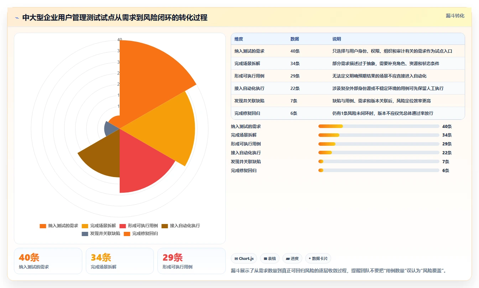Open the 34条 完成场景拆解 data card
479x288 pixels.
(120, 261)
